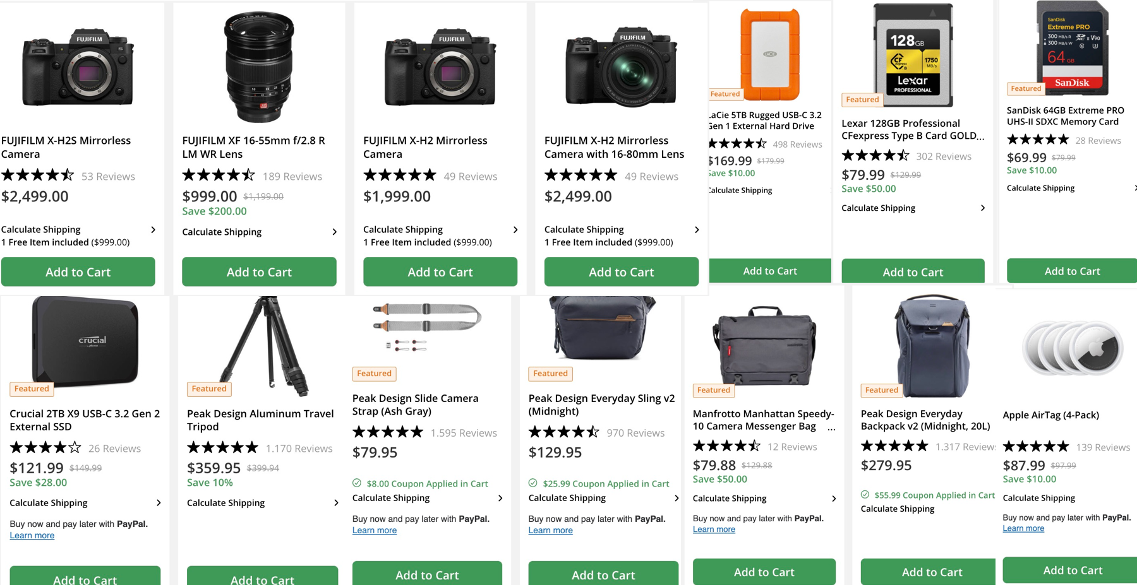This screenshot has width=1137, height=585.
Task: Add Manfrotto Manhattan Speedy-10 bag to cart
Action: pyautogui.click(x=764, y=572)
